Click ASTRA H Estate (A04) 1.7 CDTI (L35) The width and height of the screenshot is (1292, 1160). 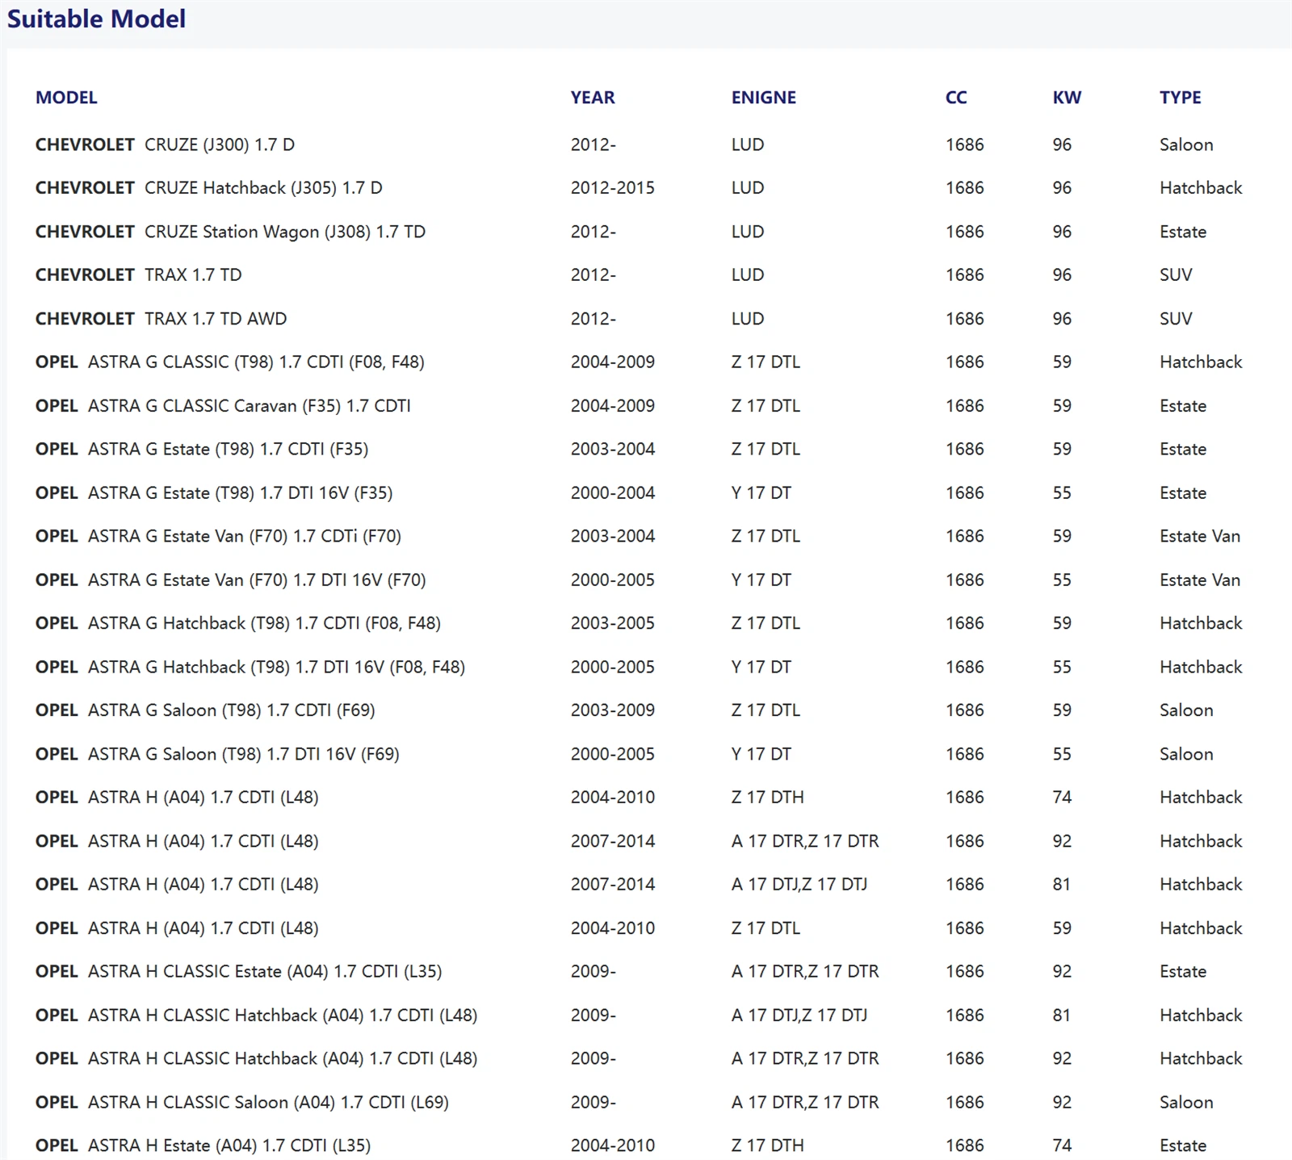(229, 1146)
